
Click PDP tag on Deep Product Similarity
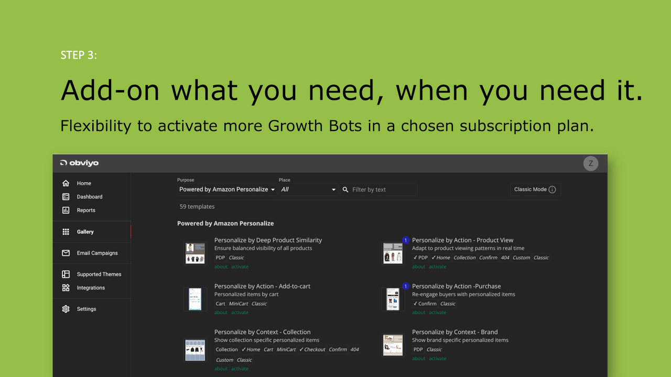point(220,258)
